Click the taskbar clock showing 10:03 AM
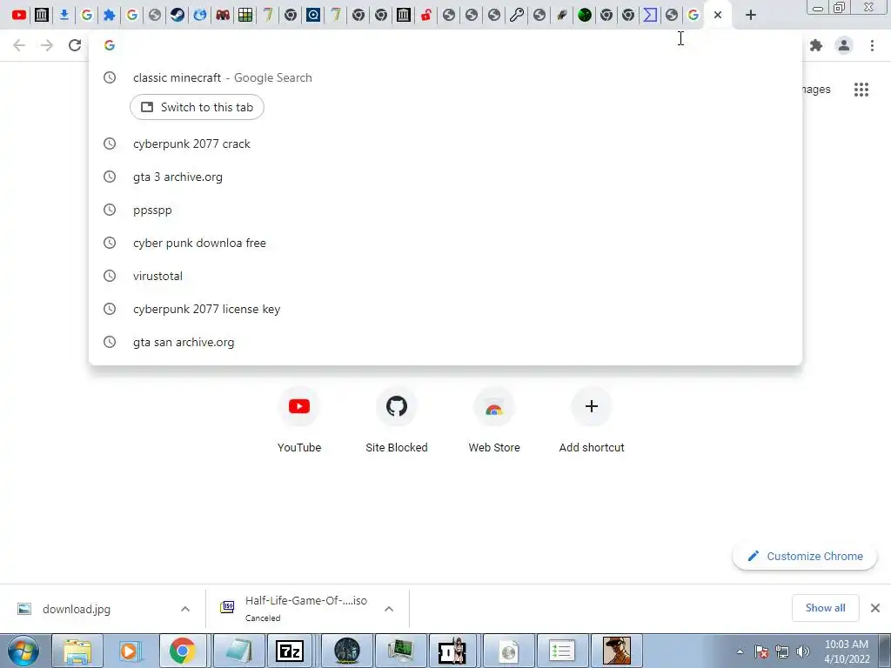Screen dimensions: 891x668 pos(846,651)
